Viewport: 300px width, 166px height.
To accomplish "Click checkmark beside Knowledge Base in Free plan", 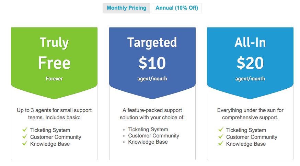I will [25, 143].
